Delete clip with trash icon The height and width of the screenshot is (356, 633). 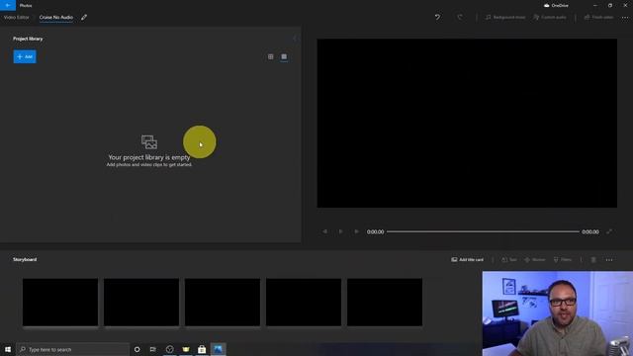pyautogui.click(x=593, y=259)
